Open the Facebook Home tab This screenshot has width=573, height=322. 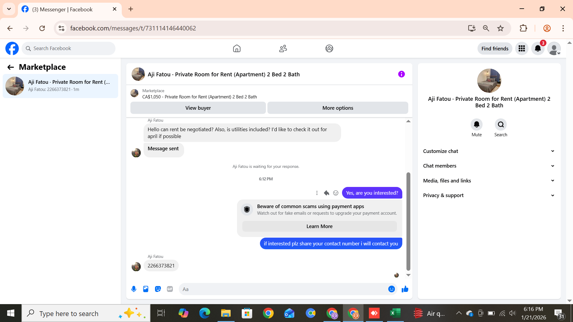[237, 48]
